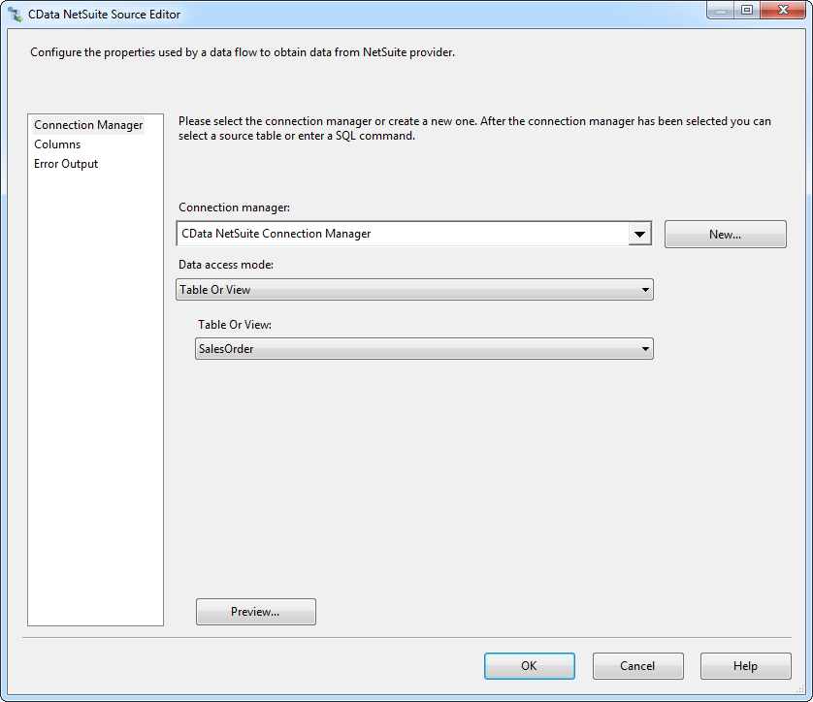Close the Source Editor dialog
This screenshot has height=702, width=813.
click(782, 11)
